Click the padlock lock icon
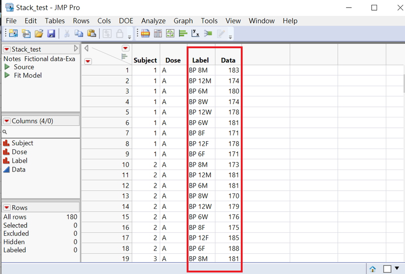The width and height of the screenshot is (405, 274). [120, 33]
